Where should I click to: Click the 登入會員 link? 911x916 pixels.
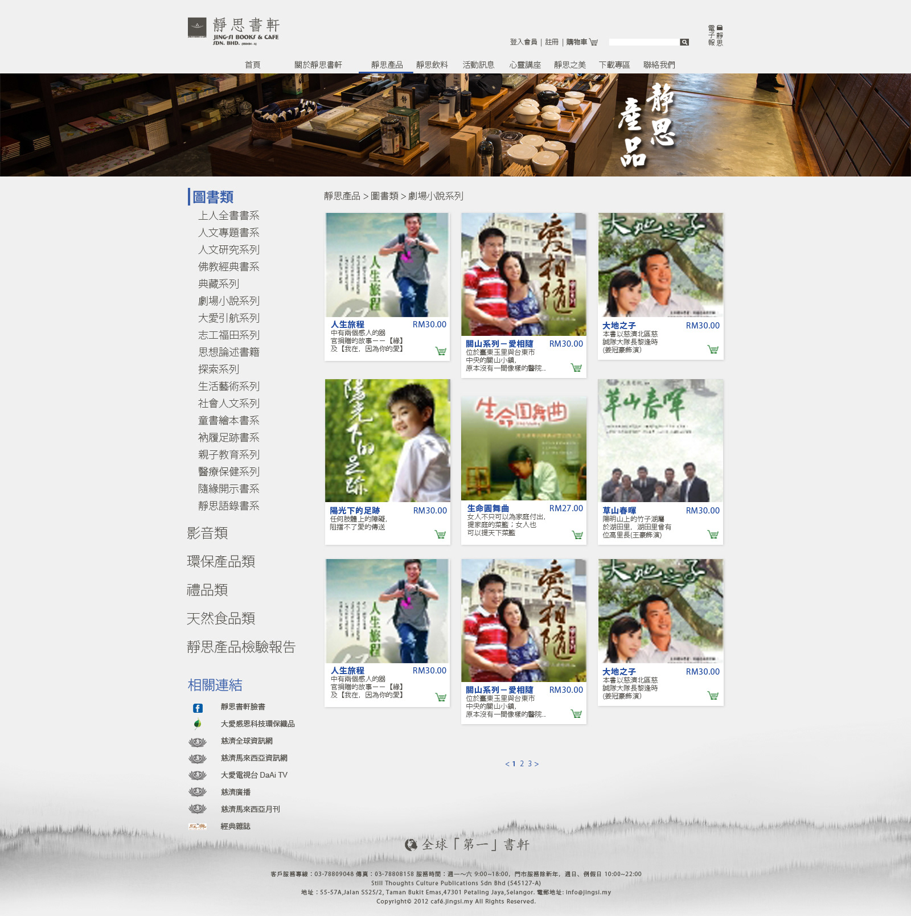click(523, 42)
